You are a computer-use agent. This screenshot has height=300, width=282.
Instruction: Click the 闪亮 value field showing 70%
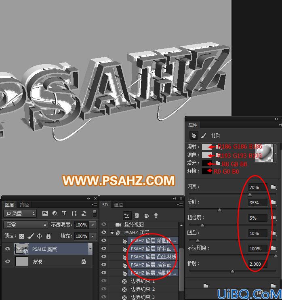pos(257,187)
